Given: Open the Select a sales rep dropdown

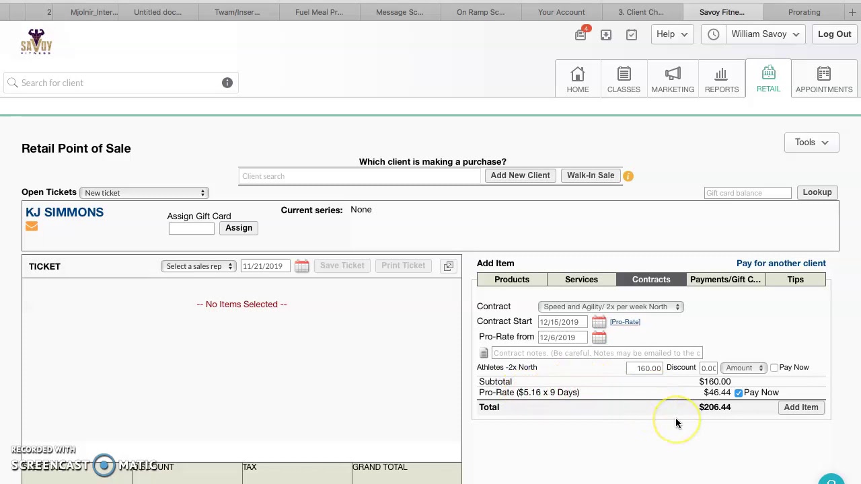Looking at the screenshot, I should pyautogui.click(x=199, y=266).
